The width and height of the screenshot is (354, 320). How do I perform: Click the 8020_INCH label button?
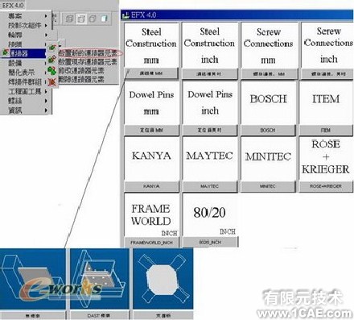[210, 243]
